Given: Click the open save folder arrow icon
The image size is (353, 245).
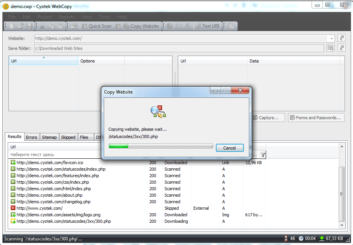Looking at the screenshot, I should [341, 48].
